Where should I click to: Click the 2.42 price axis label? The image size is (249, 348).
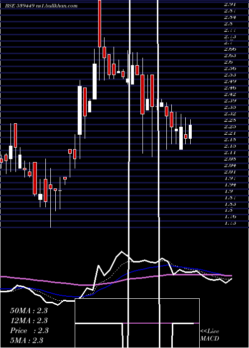pos(230,94)
